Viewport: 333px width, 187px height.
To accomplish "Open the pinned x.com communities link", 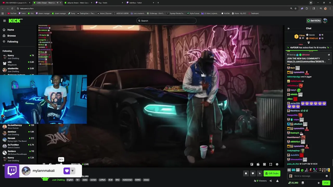I will tap(306, 62).
